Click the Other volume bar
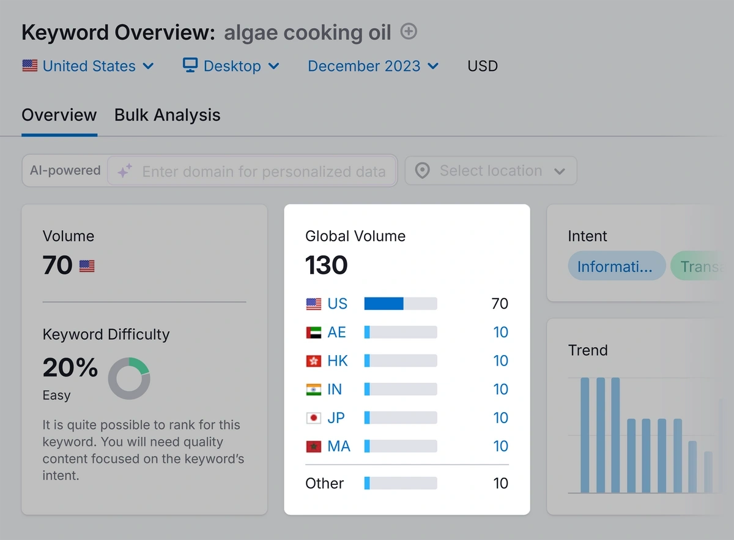The image size is (734, 540). (x=401, y=483)
